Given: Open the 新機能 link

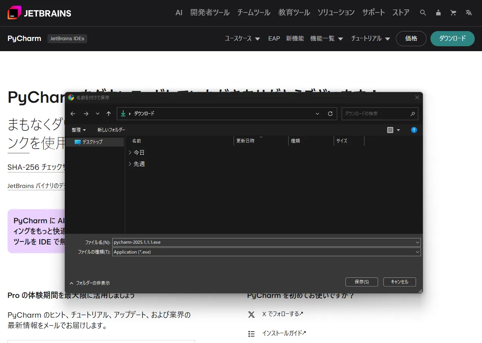Looking at the screenshot, I should click(x=295, y=38).
